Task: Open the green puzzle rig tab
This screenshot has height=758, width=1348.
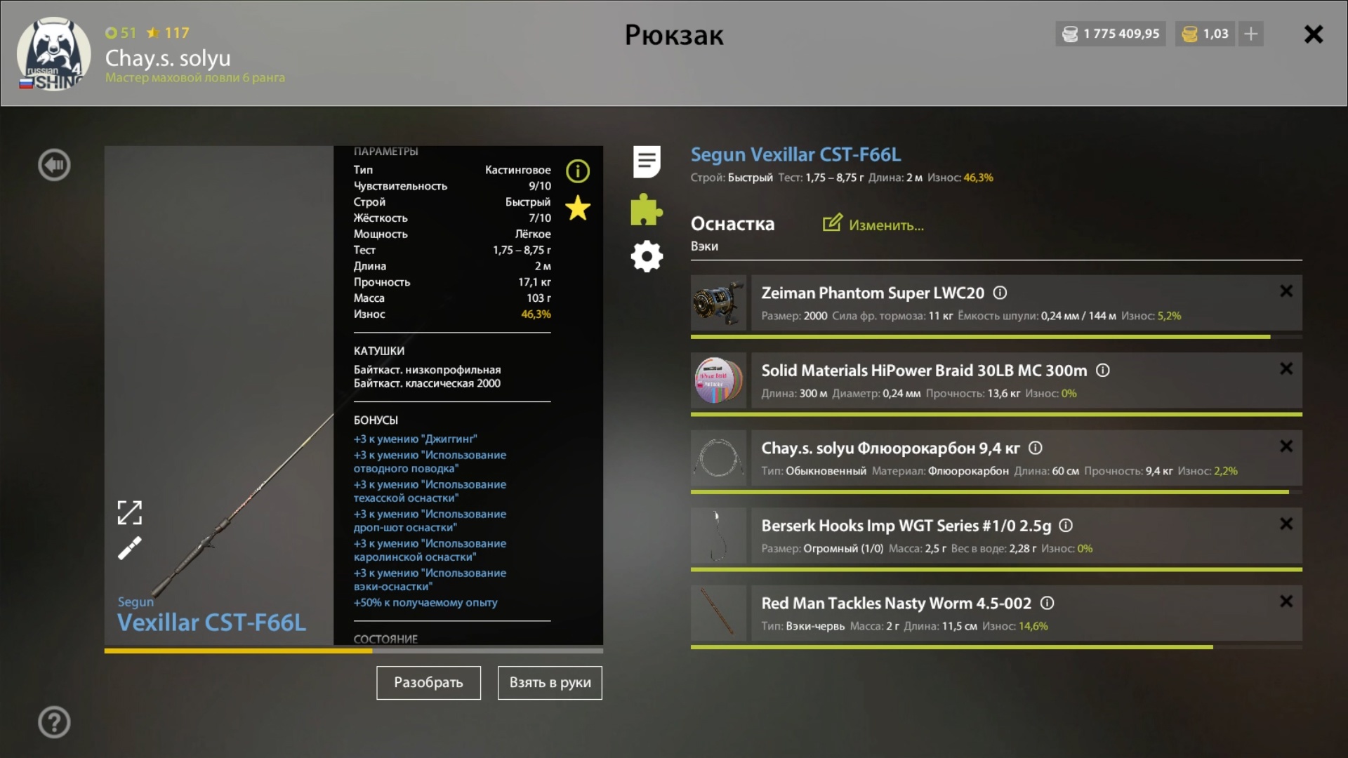Action: (x=647, y=209)
